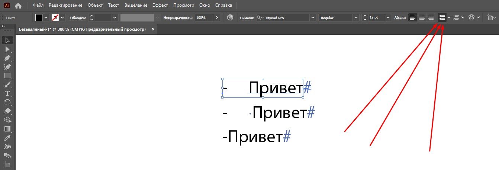Select the Pen tool
This screenshot has height=170, width=499.
click(7, 58)
